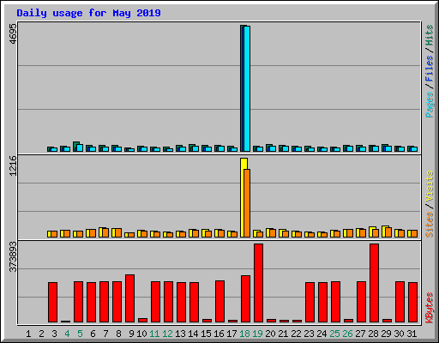Click the 1216 axis value
Image resolution: width=439 pixels, height=343 pixels.
(13, 165)
